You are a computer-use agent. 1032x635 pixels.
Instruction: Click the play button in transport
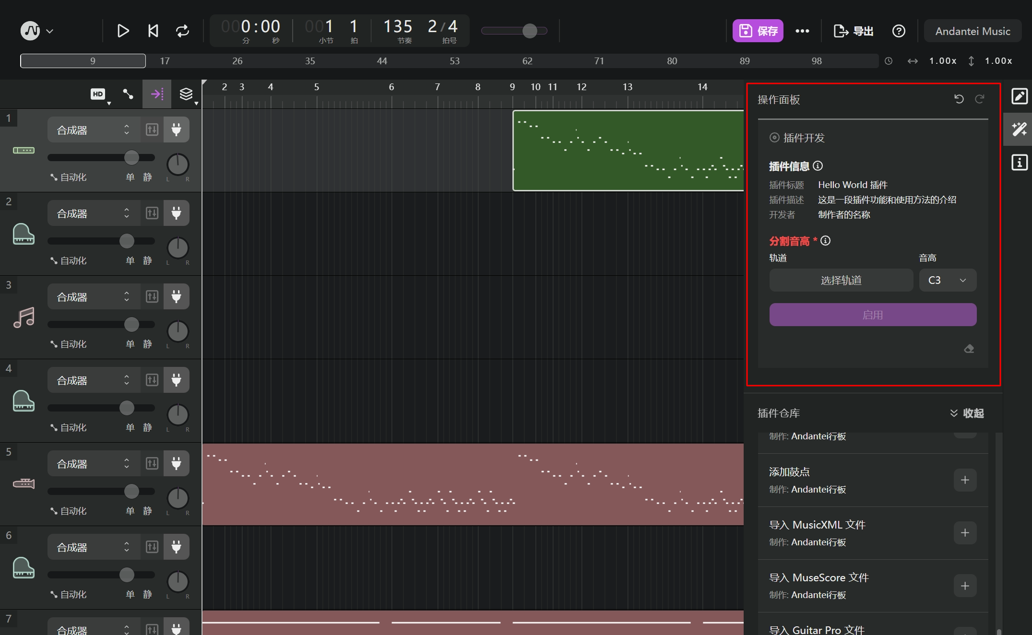123,31
